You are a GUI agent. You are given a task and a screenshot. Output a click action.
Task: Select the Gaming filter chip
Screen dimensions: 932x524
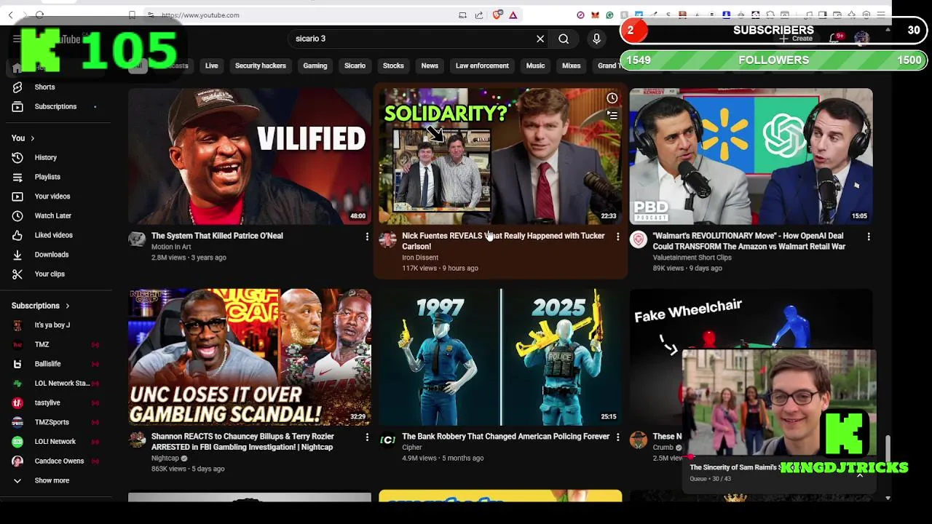click(315, 65)
